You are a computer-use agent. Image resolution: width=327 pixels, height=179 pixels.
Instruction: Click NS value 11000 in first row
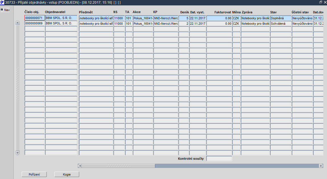(x=119, y=18)
